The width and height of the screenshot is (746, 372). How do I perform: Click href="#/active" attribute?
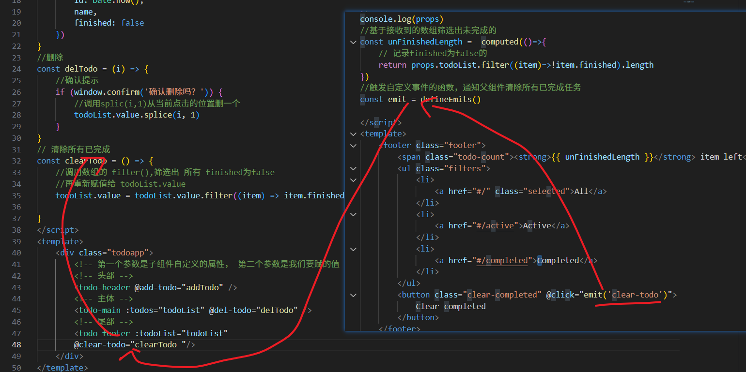(x=483, y=225)
